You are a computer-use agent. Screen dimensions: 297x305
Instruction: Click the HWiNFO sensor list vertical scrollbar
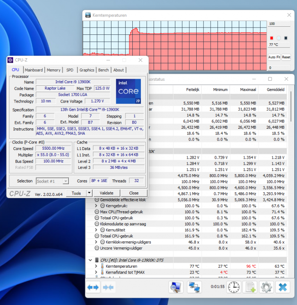coord(291,107)
